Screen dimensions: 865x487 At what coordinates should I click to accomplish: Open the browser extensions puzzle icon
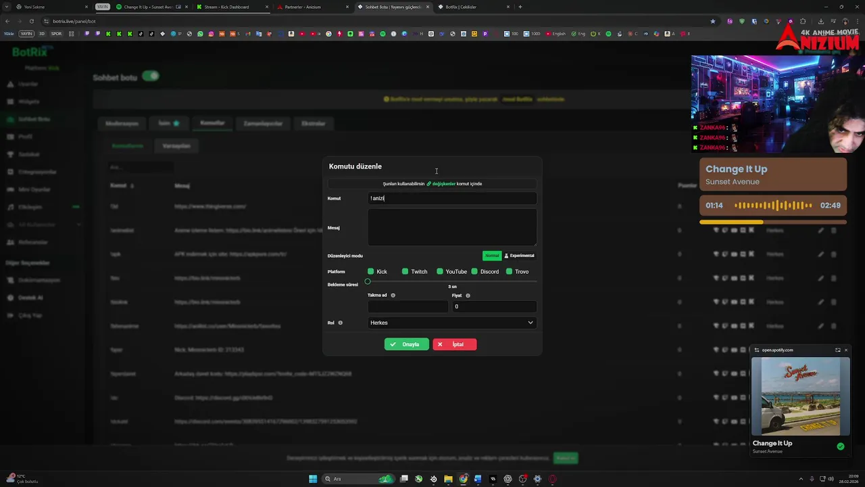803,21
